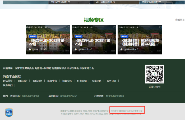The height and width of the screenshot is (120, 185).
Task: Open 海南省人民政府 friendly link
Action: point(43,68)
